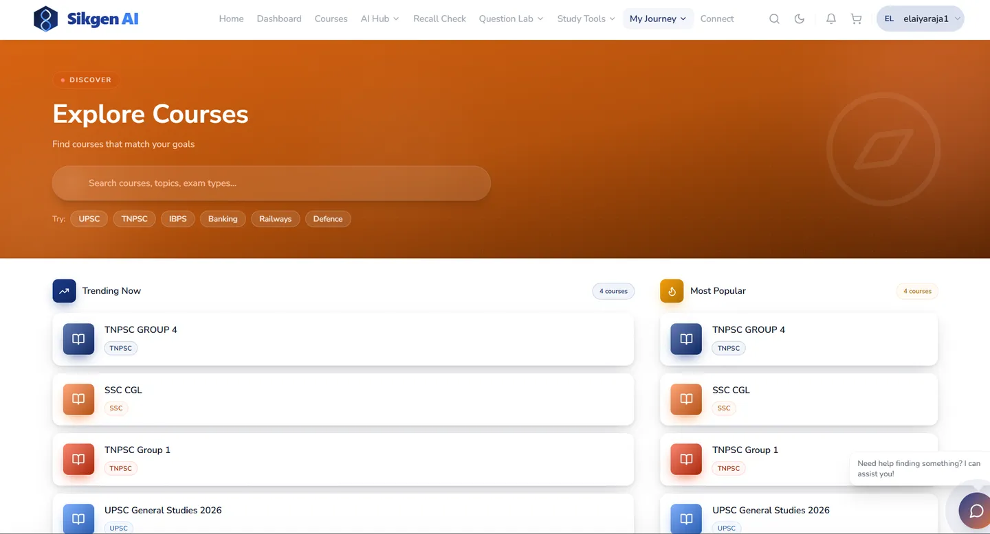This screenshot has width=990, height=534.
Task: Pick the Defence suggestion chip
Action: (x=328, y=219)
